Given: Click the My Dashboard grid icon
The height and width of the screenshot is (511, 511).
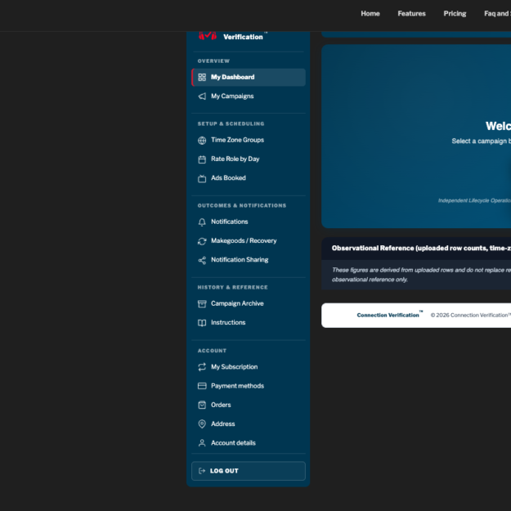Looking at the screenshot, I should point(202,77).
